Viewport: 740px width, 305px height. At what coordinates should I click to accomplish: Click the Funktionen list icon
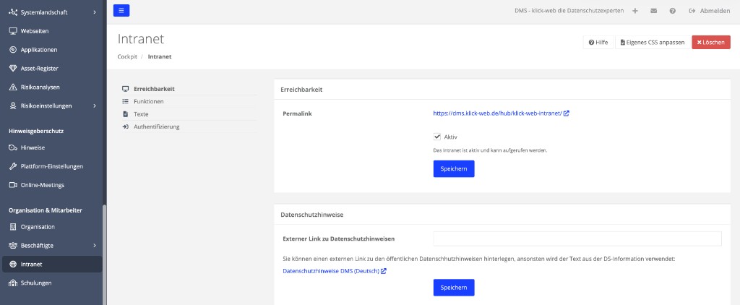tap(126, 101)
